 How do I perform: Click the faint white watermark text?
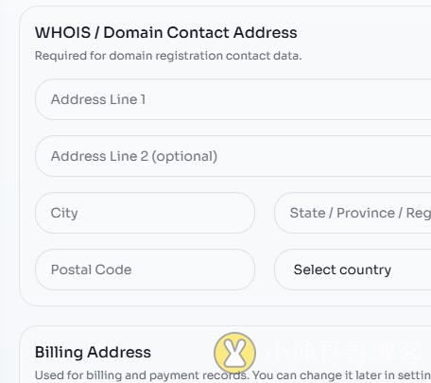pyautogui.click(x=345, y=353)
